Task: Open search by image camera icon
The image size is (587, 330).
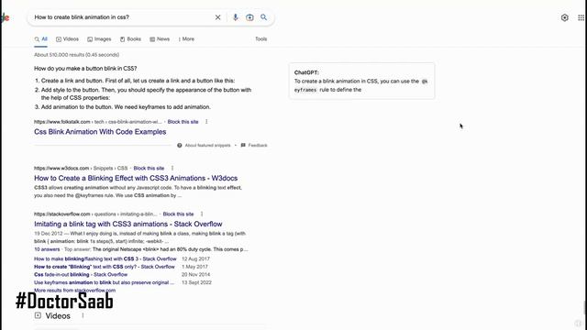Action: (x=249, y=17)
